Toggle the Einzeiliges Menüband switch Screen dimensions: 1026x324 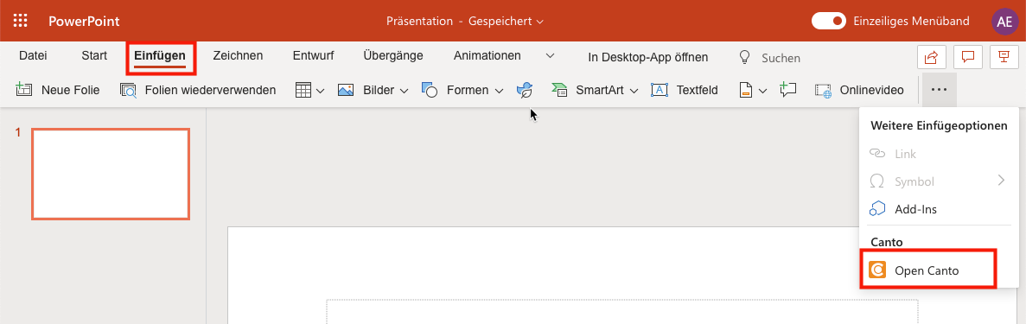[x=829, y=21]
